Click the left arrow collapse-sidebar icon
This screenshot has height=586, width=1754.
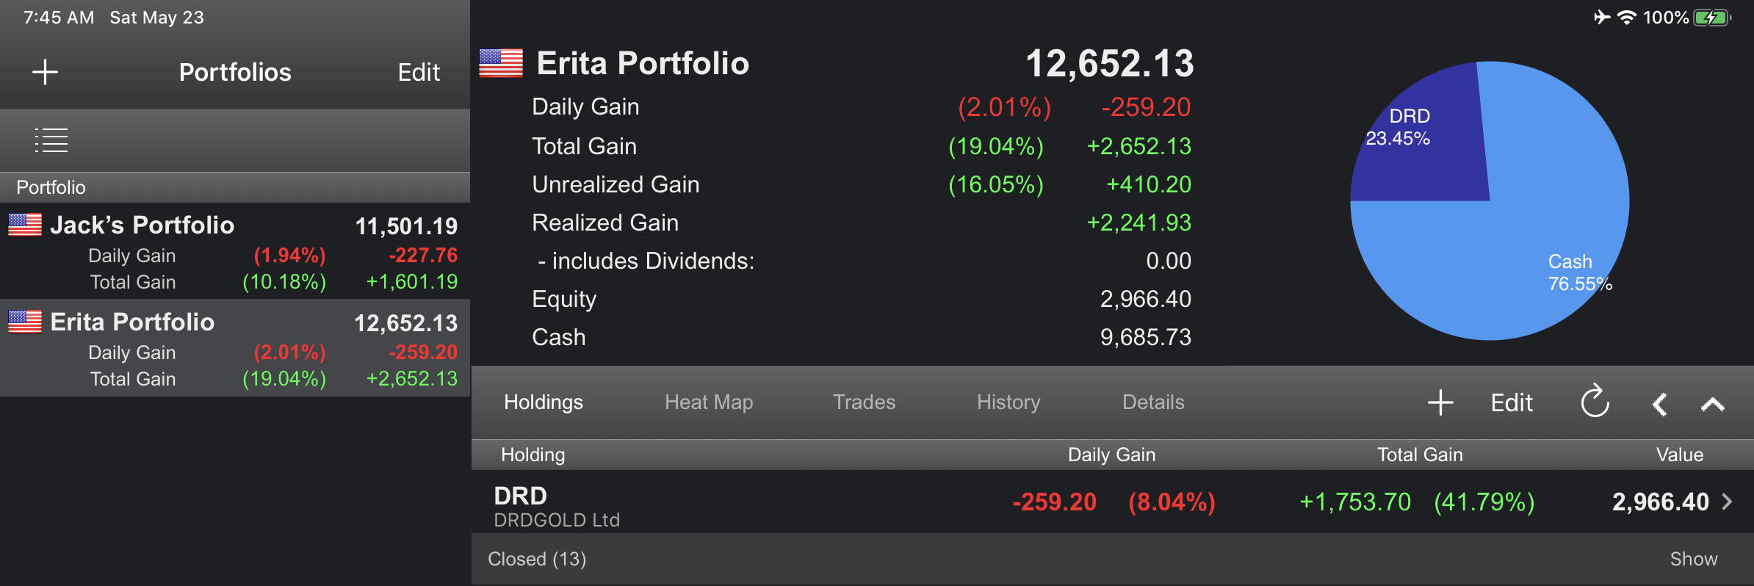[x=1659, y=404]
